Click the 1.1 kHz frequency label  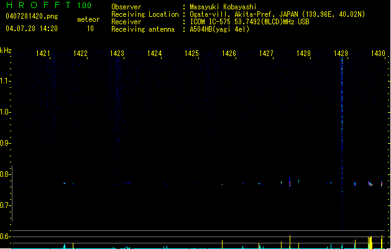[x=5, y=81]
